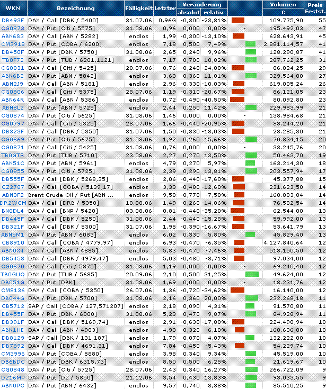Click the due date 18.08.06
Screen dimensions: 326x389
click(139, 203)
